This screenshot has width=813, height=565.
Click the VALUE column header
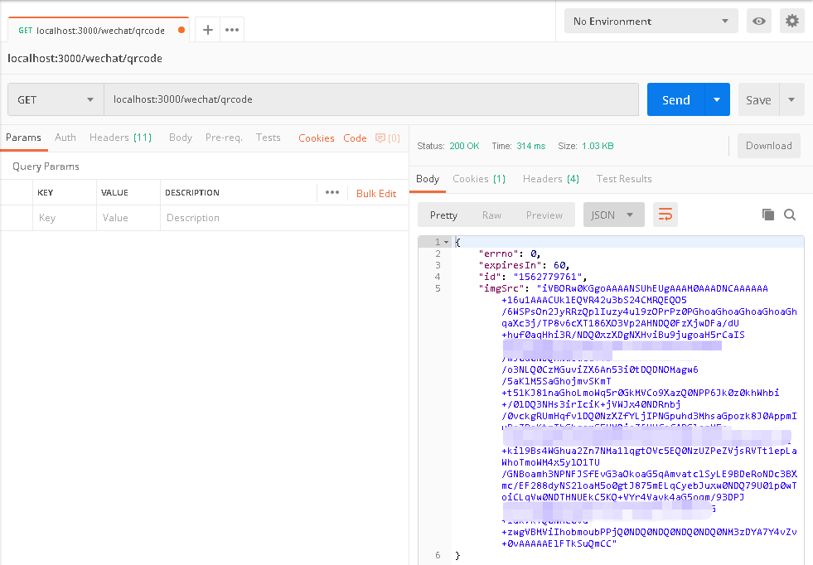click(114, 192)
